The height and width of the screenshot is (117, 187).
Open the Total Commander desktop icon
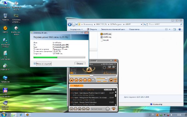click(5, 93)
